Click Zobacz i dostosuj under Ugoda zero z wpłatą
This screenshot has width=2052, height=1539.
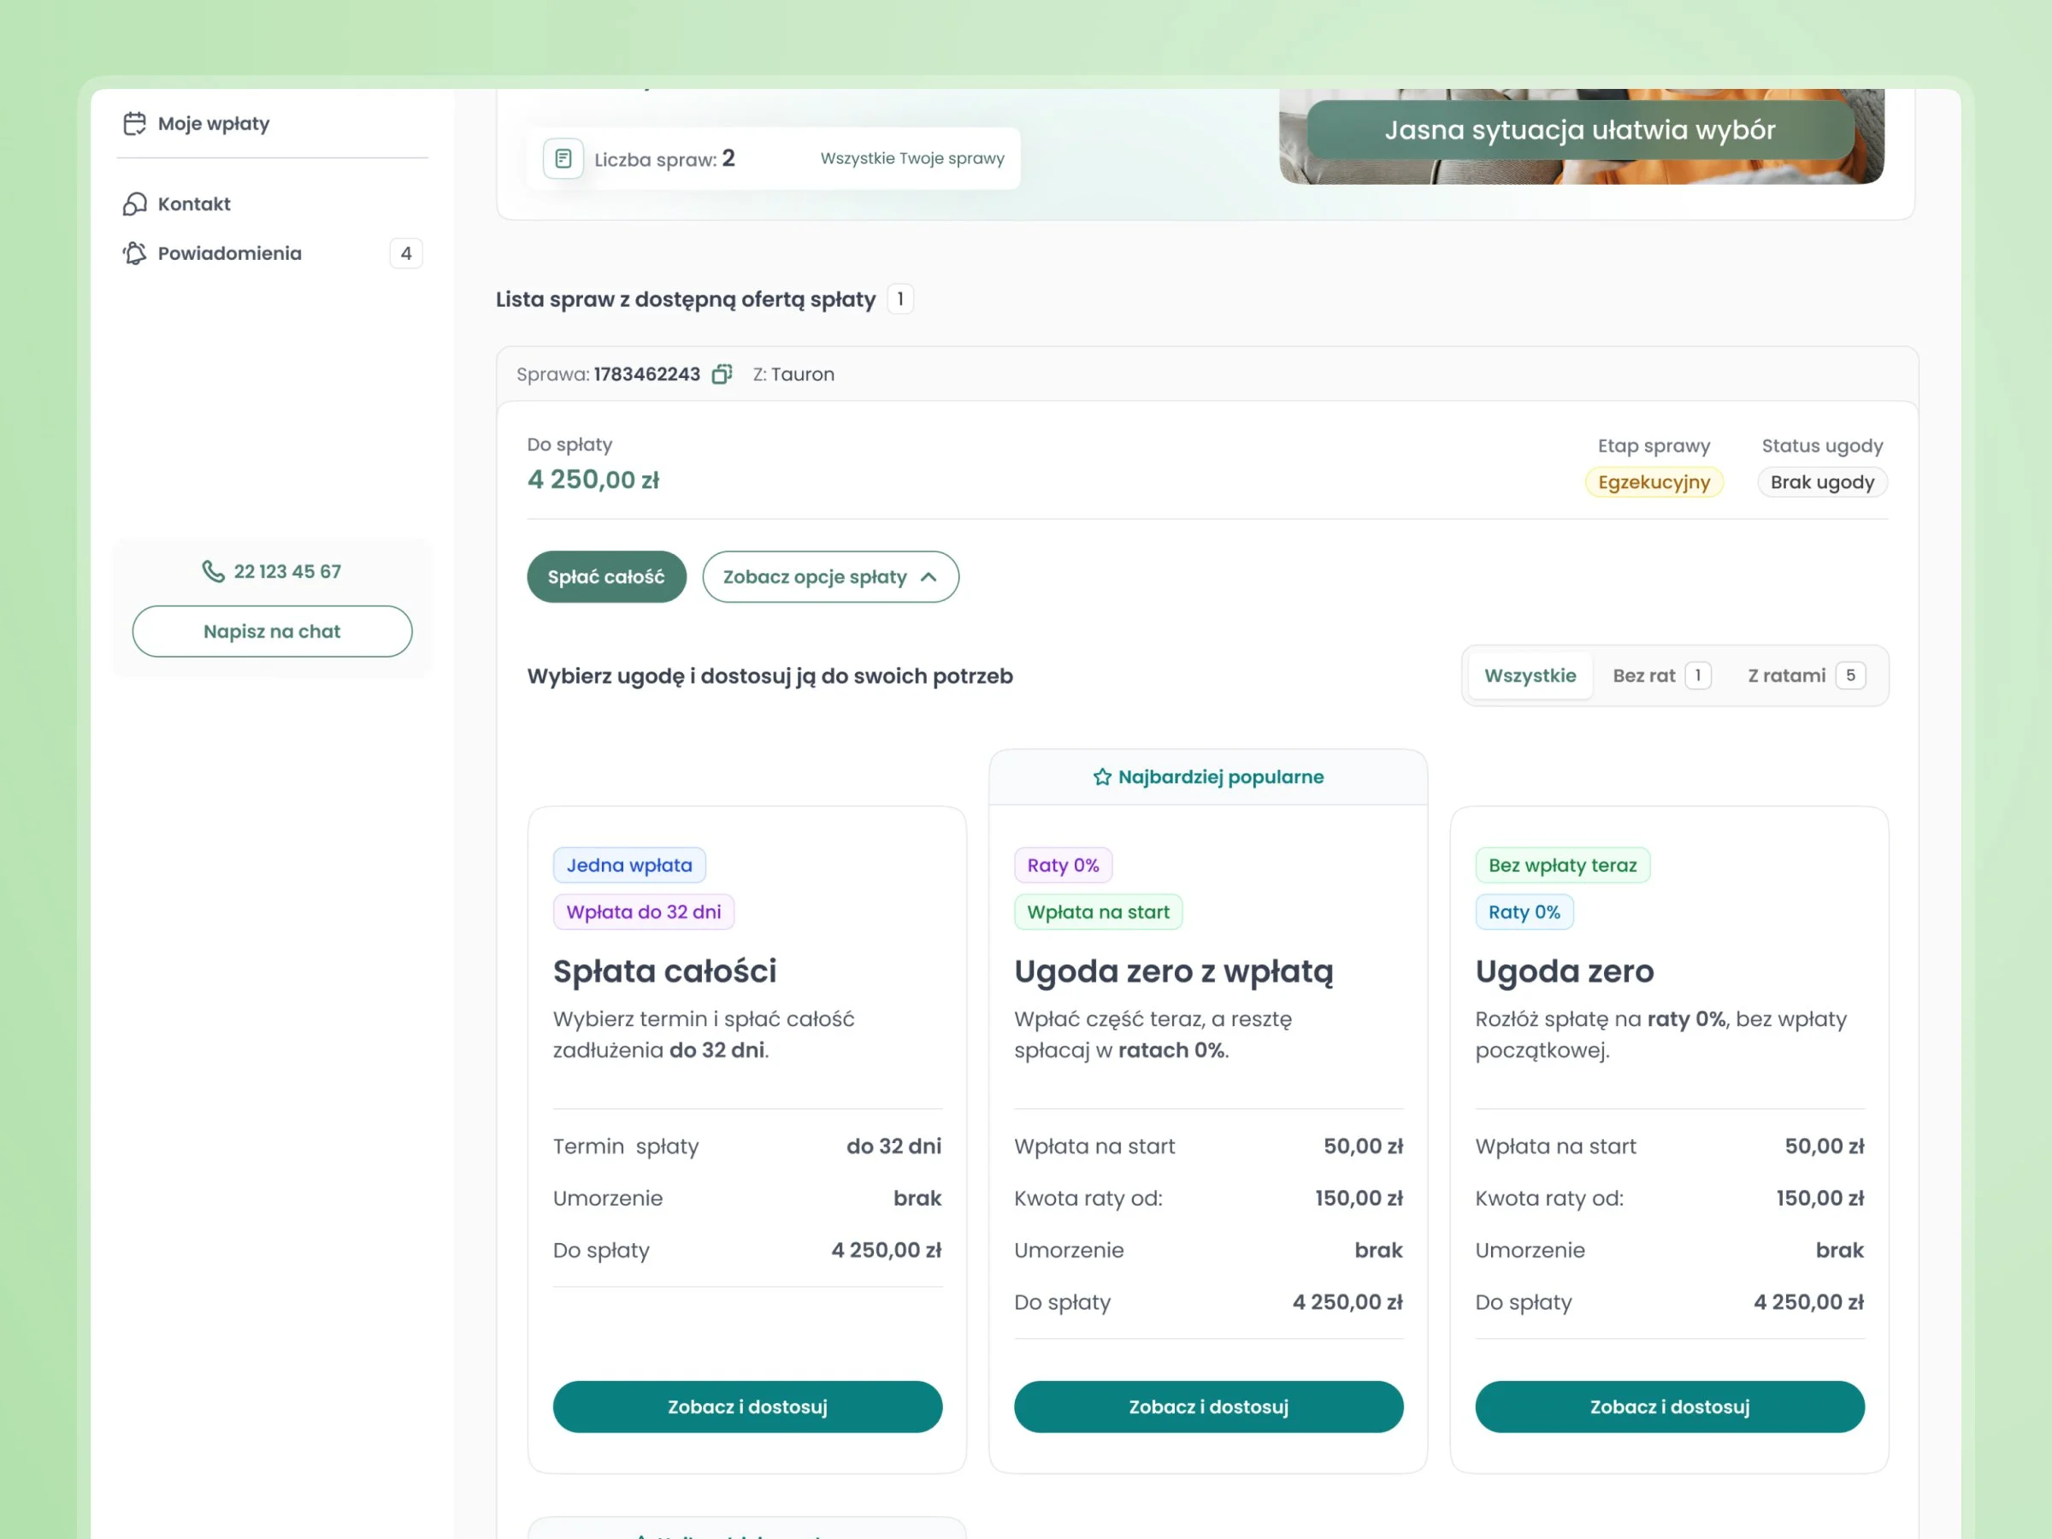click(1209, 1406)
